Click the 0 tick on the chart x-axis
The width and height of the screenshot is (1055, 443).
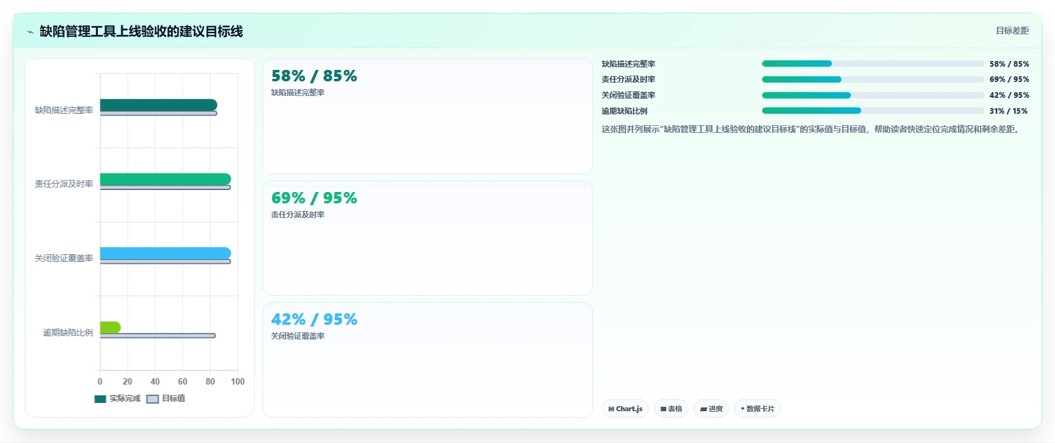pos(100,381)
